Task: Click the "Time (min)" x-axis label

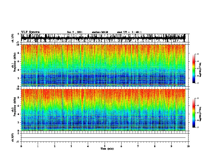Action: click(107, 149)
